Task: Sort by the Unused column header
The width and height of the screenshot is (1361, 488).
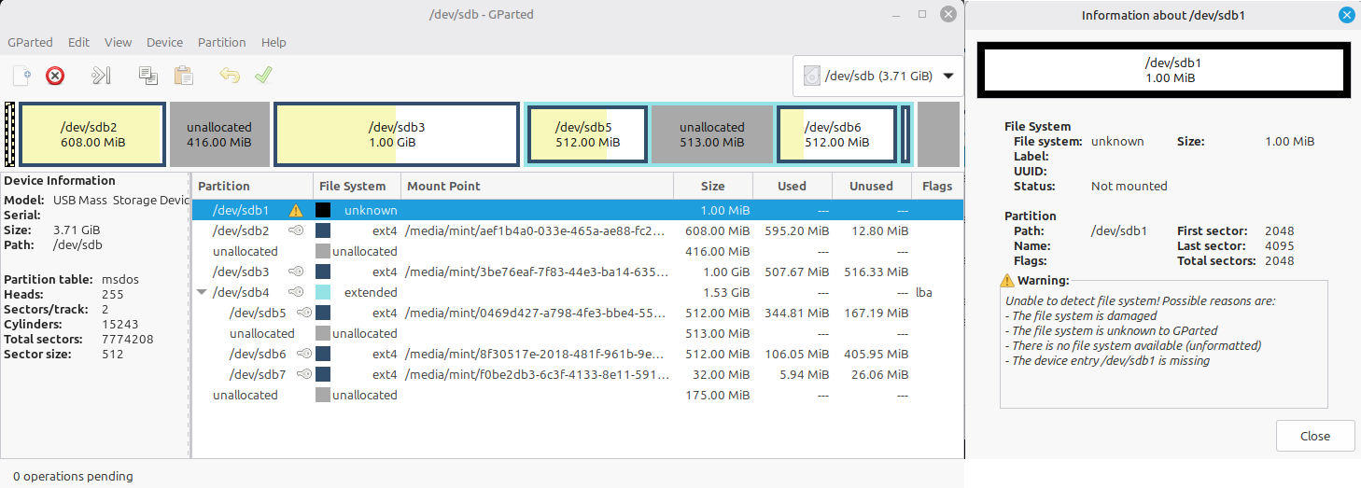Action: (x=870, y=187)
